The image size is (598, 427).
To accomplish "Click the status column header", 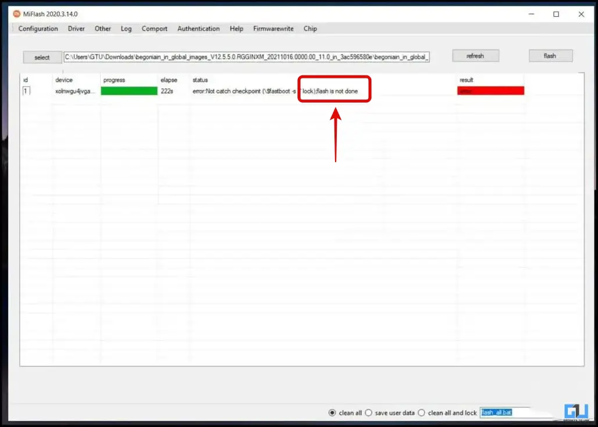I will (x=200, y=80).
